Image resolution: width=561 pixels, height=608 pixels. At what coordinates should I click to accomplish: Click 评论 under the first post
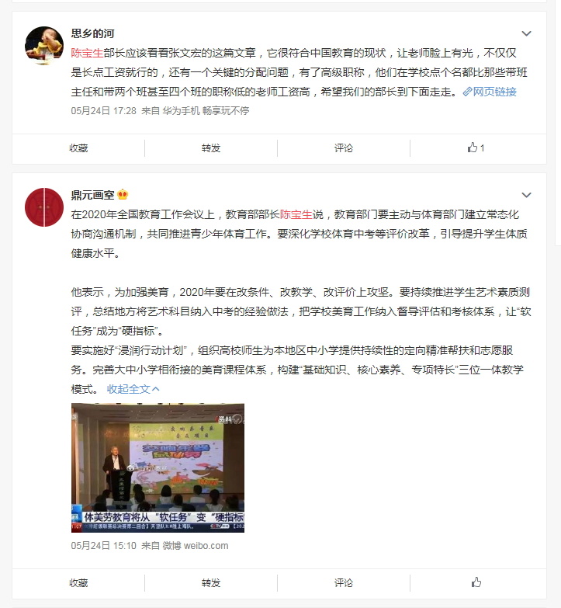point(344,148)
